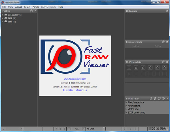
Task: Select 文档 (E:) drive in Folders
Action: pyautogui.click(x=12, y=22)
